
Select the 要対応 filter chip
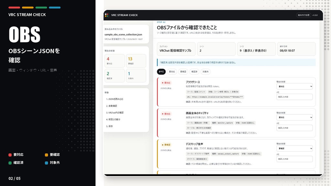[172, 72]
